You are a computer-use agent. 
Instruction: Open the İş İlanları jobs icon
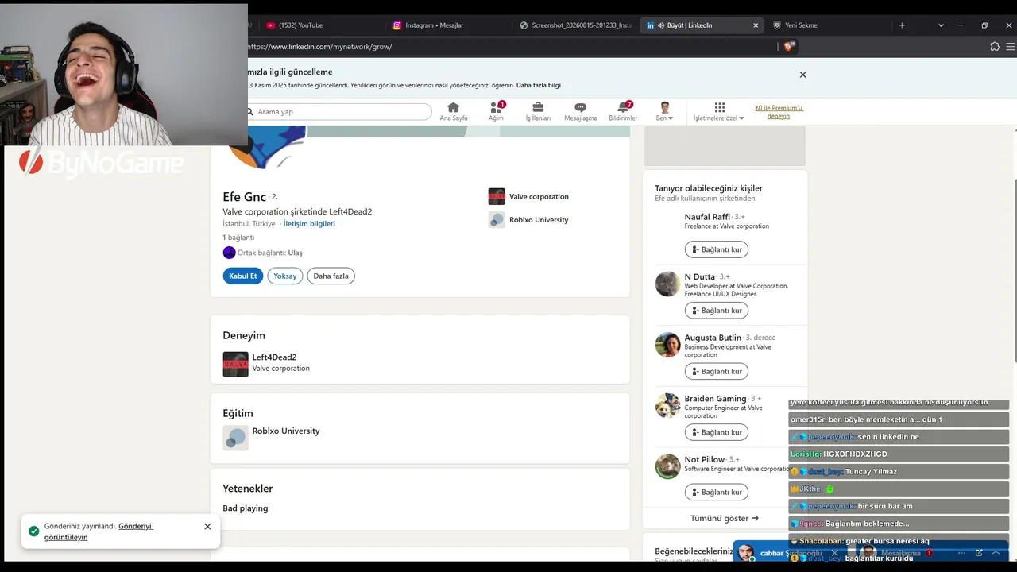click(538, 111)
